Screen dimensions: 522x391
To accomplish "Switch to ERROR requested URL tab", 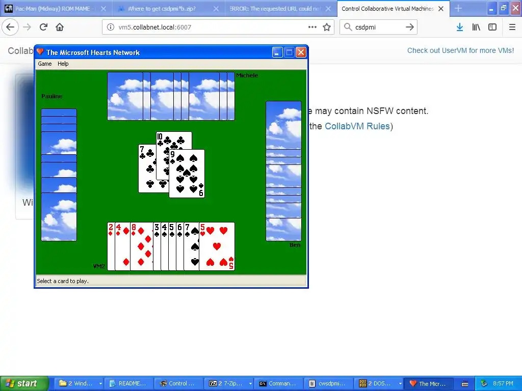I will point(281,9).
